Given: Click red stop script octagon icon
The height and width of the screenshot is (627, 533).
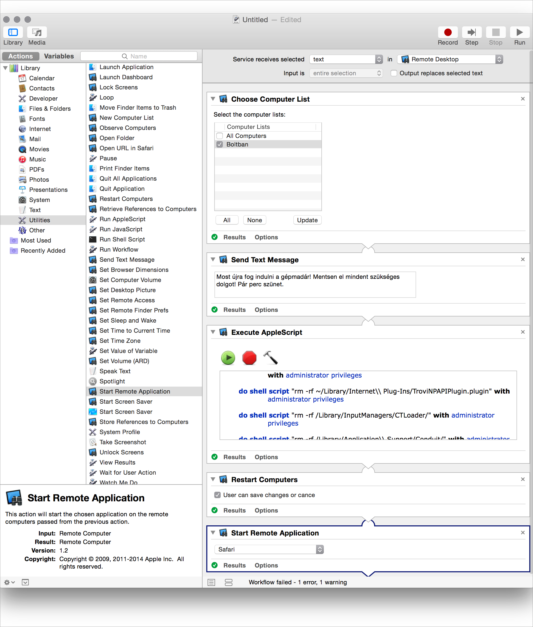Looking at the screenshot, I should coord(249,358).
